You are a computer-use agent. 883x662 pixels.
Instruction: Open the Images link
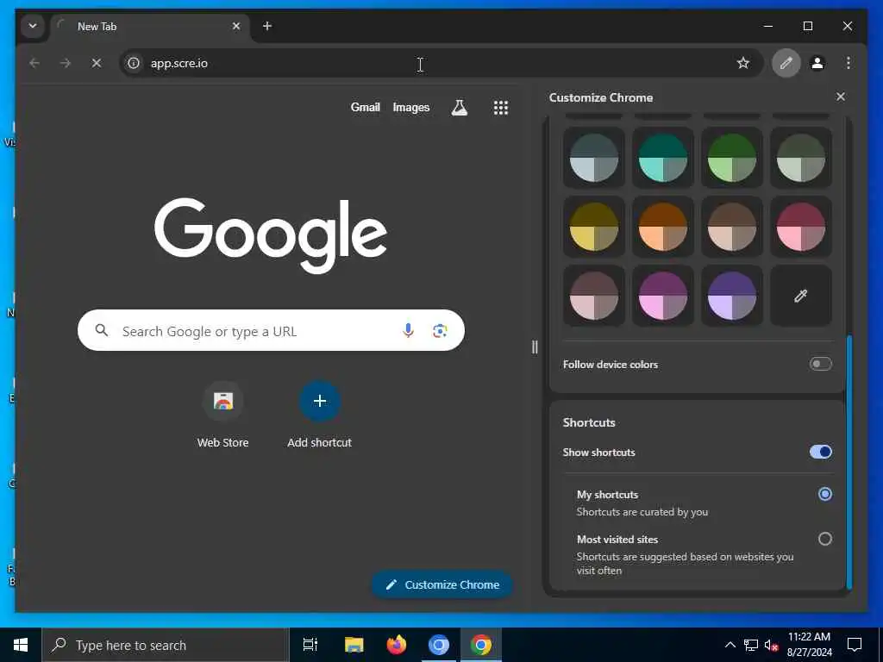click(x=411, y=108)
